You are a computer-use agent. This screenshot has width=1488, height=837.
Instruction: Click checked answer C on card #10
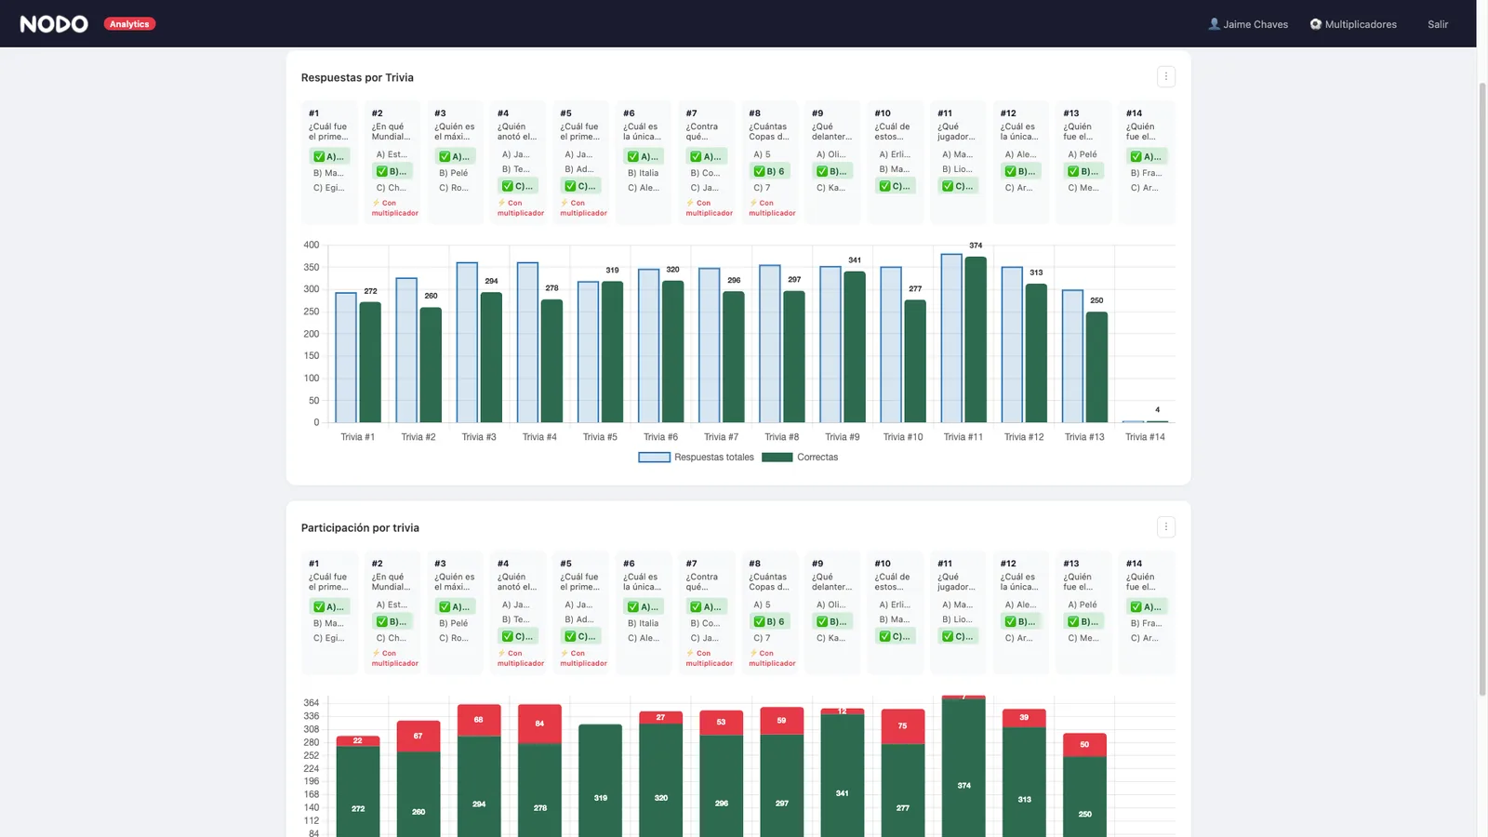click(895, 186)
